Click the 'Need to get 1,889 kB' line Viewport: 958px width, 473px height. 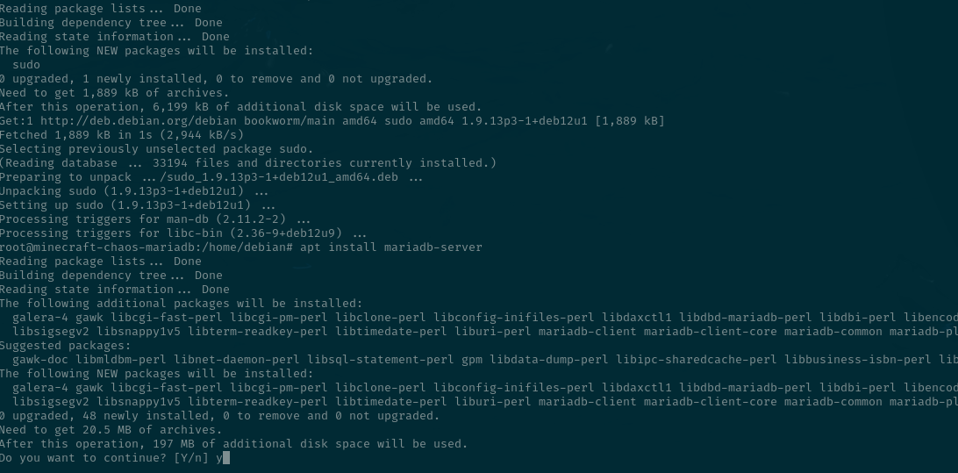(114, 93)
